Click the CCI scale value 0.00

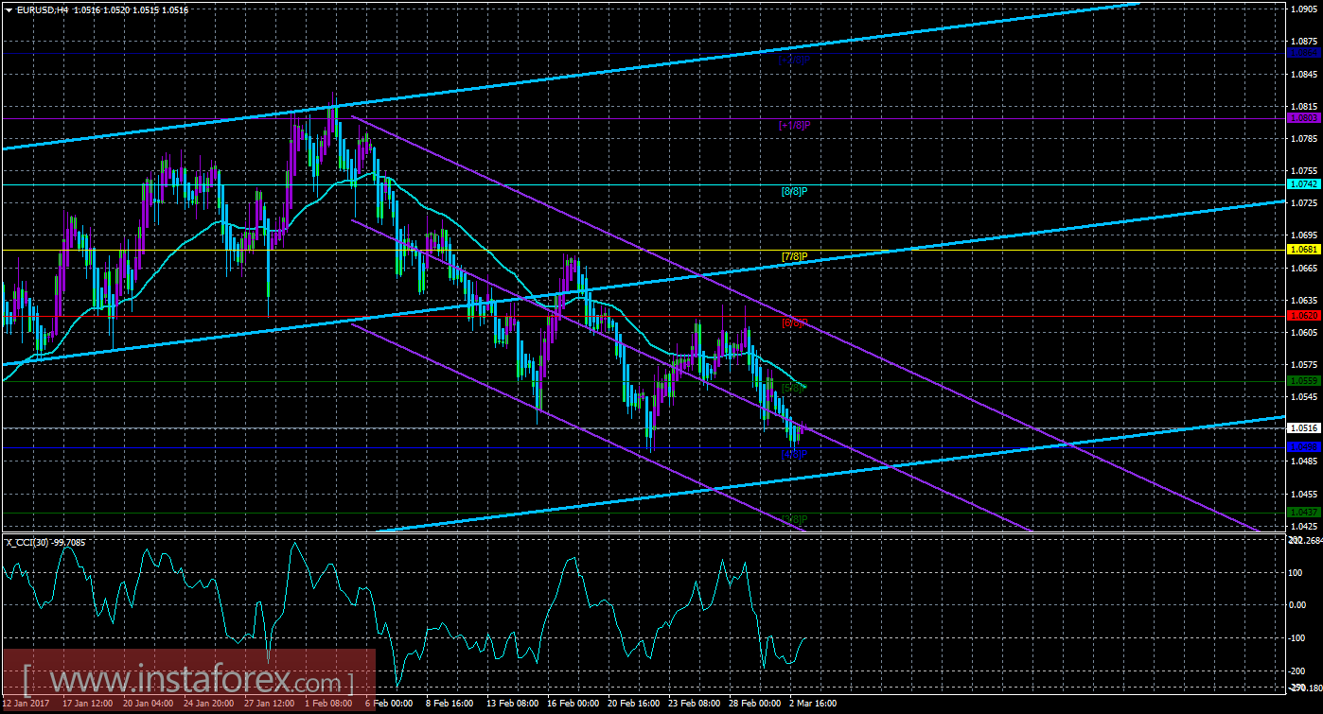click(1298, 604)
